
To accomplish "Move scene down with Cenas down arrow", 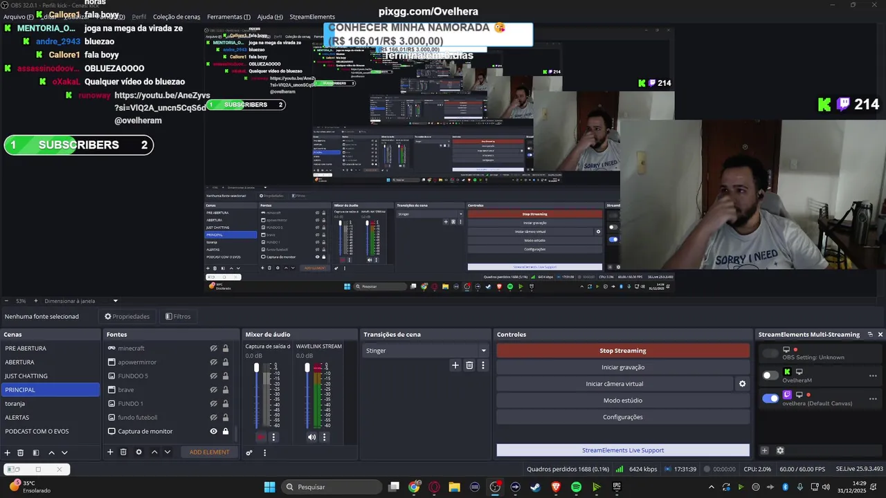I will pos(64,452).
